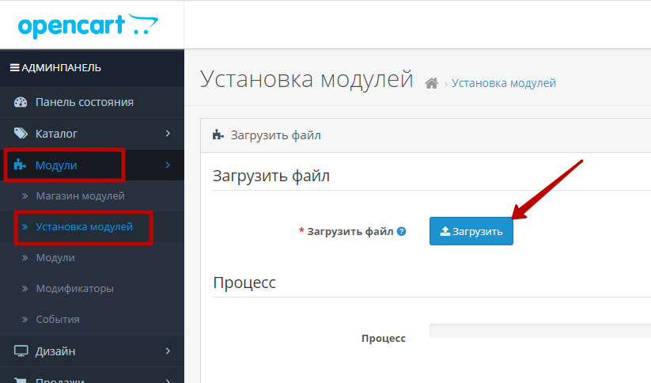
Task: Click the dashboard gauge icon
Action: pos(21,102)
